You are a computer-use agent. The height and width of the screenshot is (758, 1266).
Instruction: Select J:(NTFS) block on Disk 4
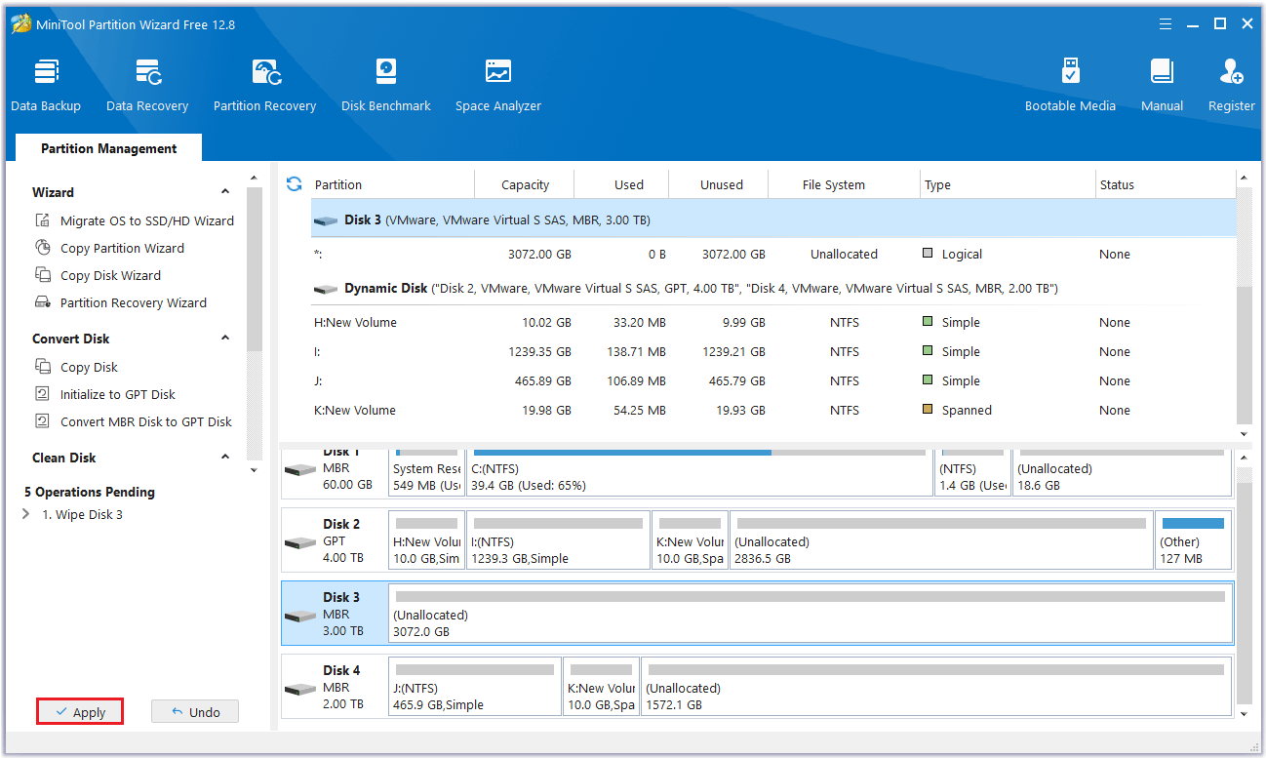475,686
